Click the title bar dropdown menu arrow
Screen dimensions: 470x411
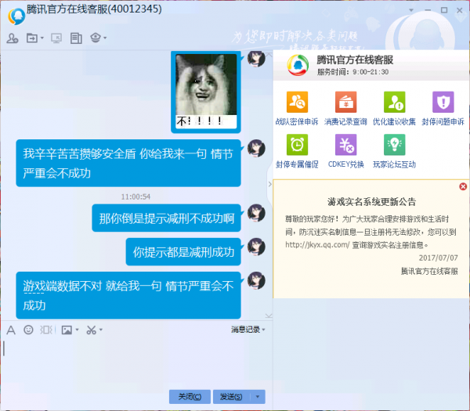coord(411,10)
